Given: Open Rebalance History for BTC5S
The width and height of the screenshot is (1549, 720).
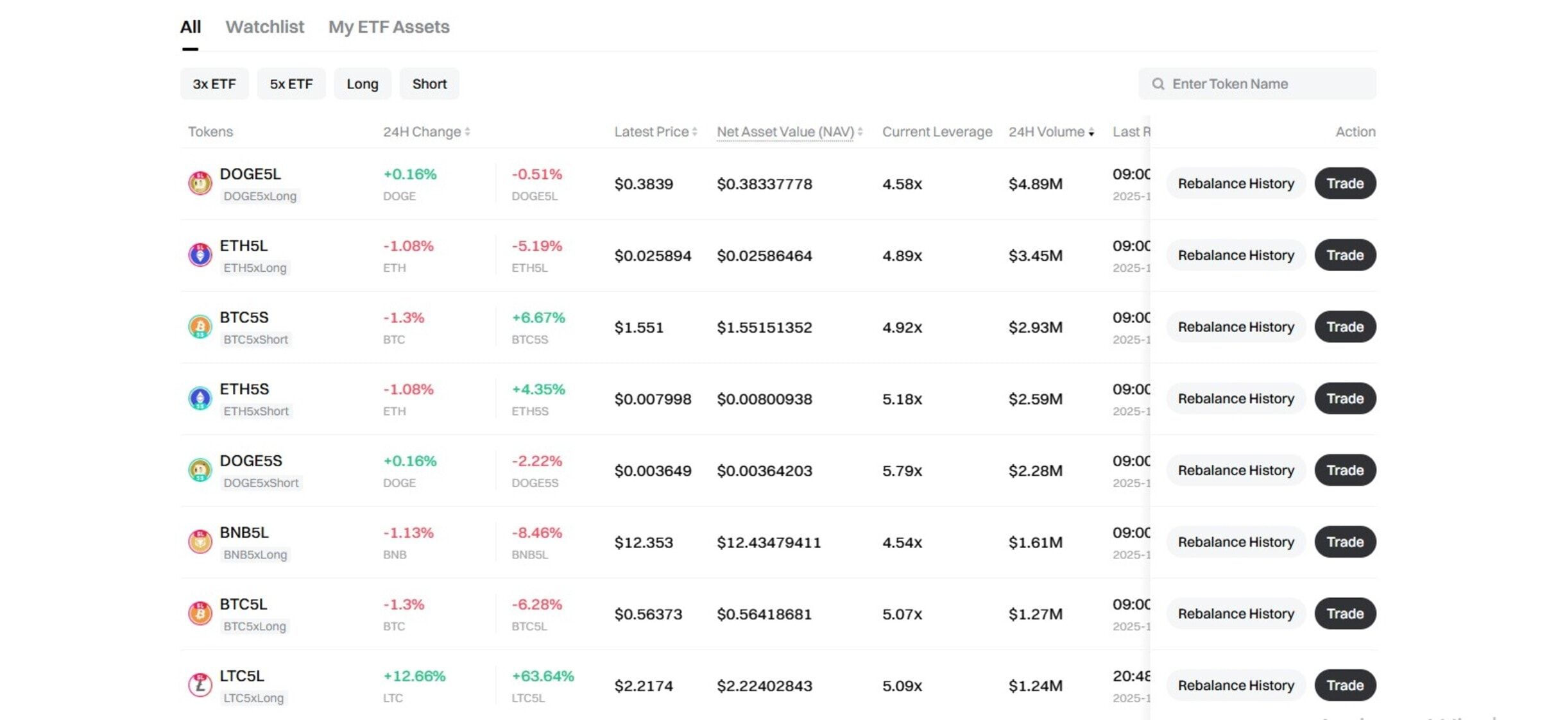Looking at the screenshot, I should point(1235,327).
